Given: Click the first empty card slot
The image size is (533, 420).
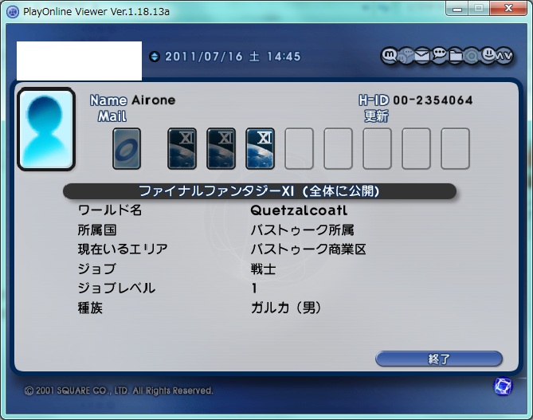Looking at the screenshot, I should pos(299,148).
